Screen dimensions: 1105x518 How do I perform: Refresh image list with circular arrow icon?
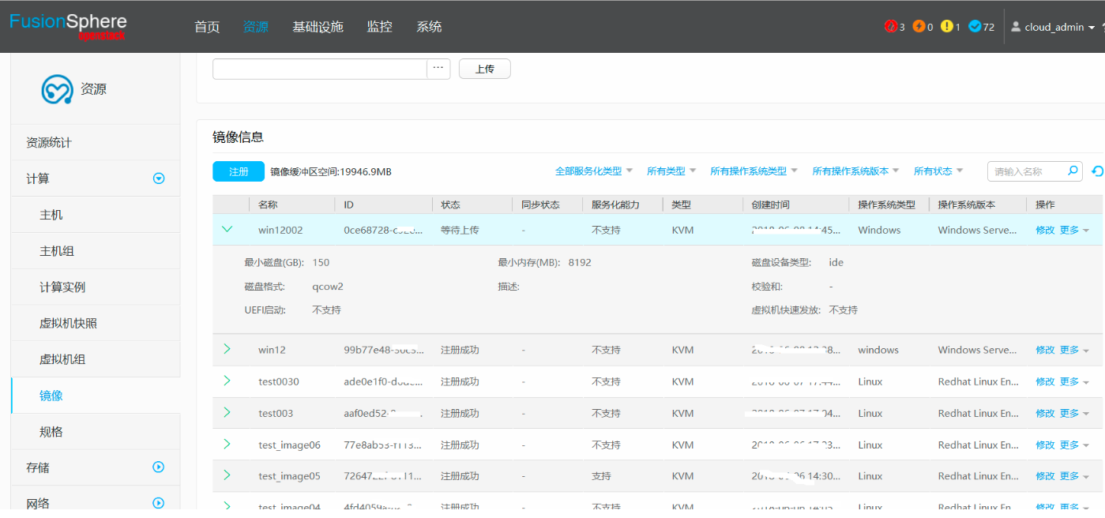pos(1097,171)
